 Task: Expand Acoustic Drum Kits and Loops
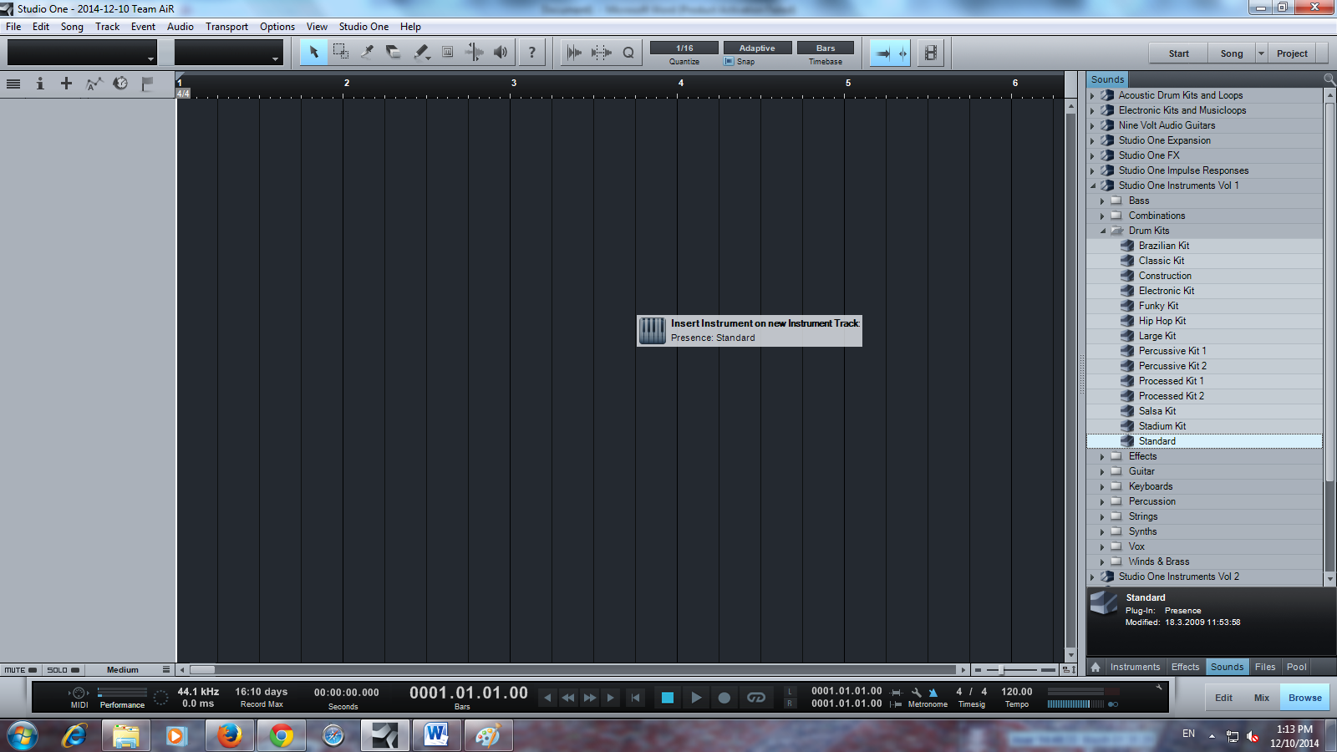[1092, 95]
